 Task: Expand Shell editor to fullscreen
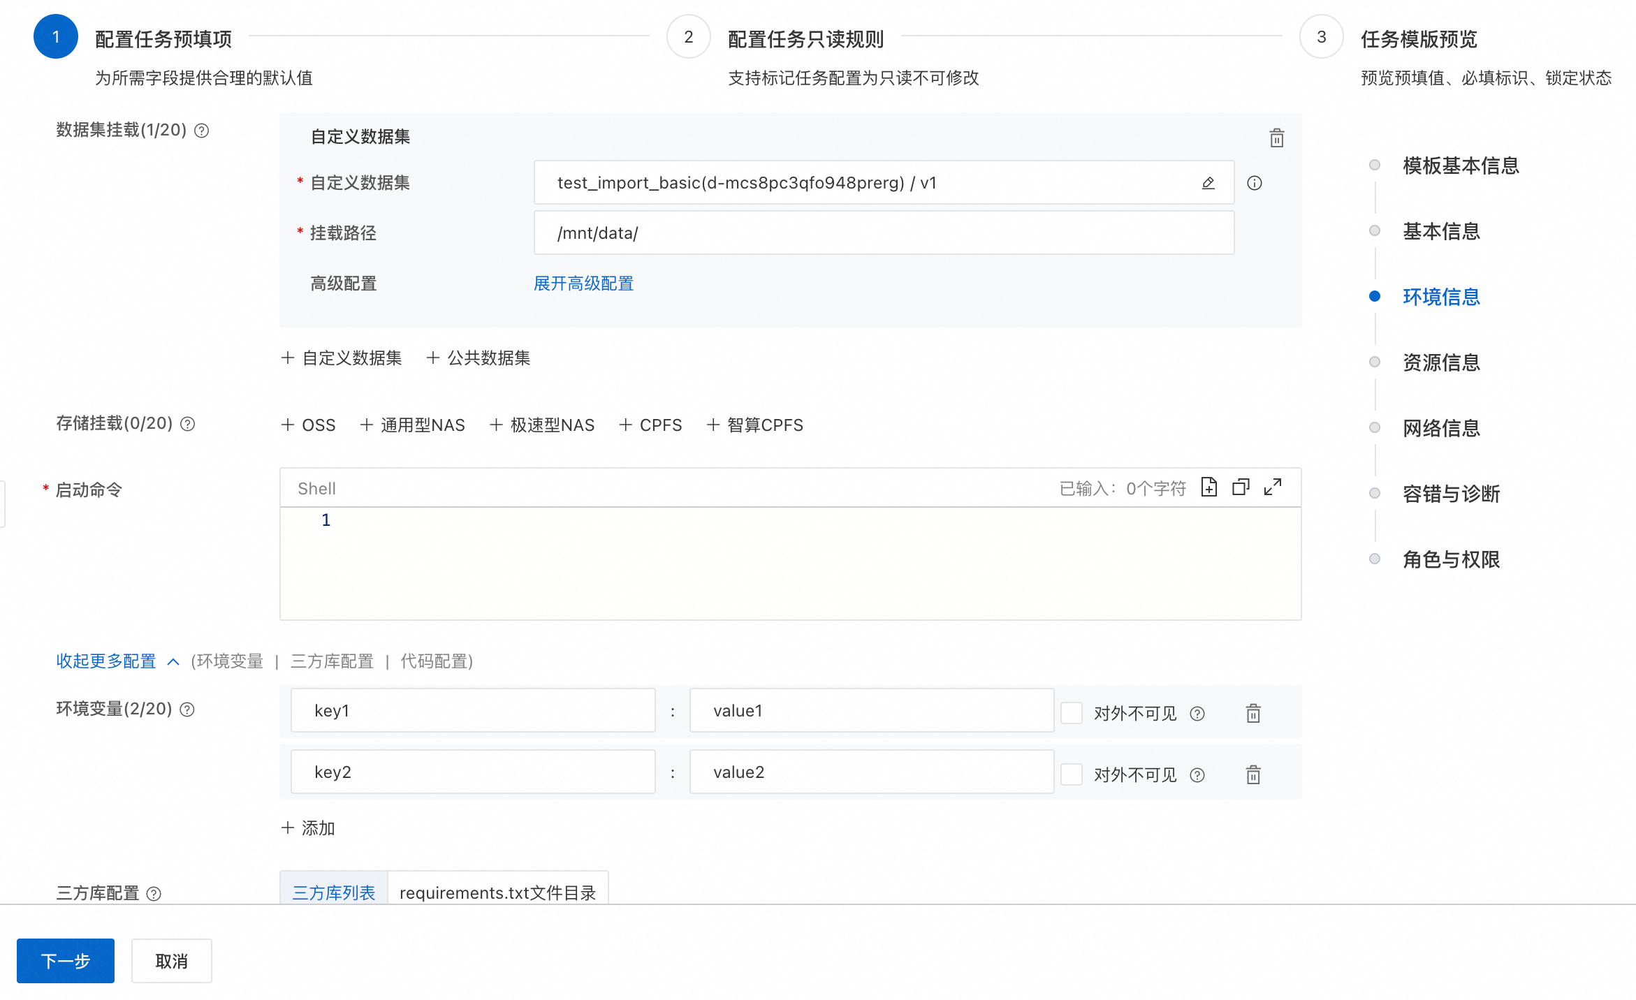(1273, 487)
